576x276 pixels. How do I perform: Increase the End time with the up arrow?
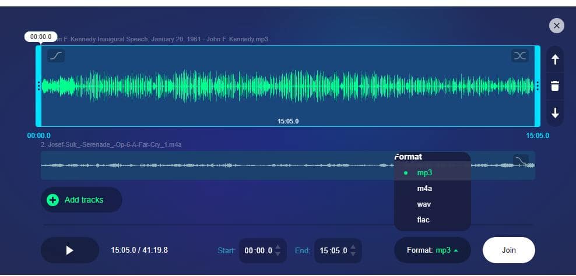point(353,247)
